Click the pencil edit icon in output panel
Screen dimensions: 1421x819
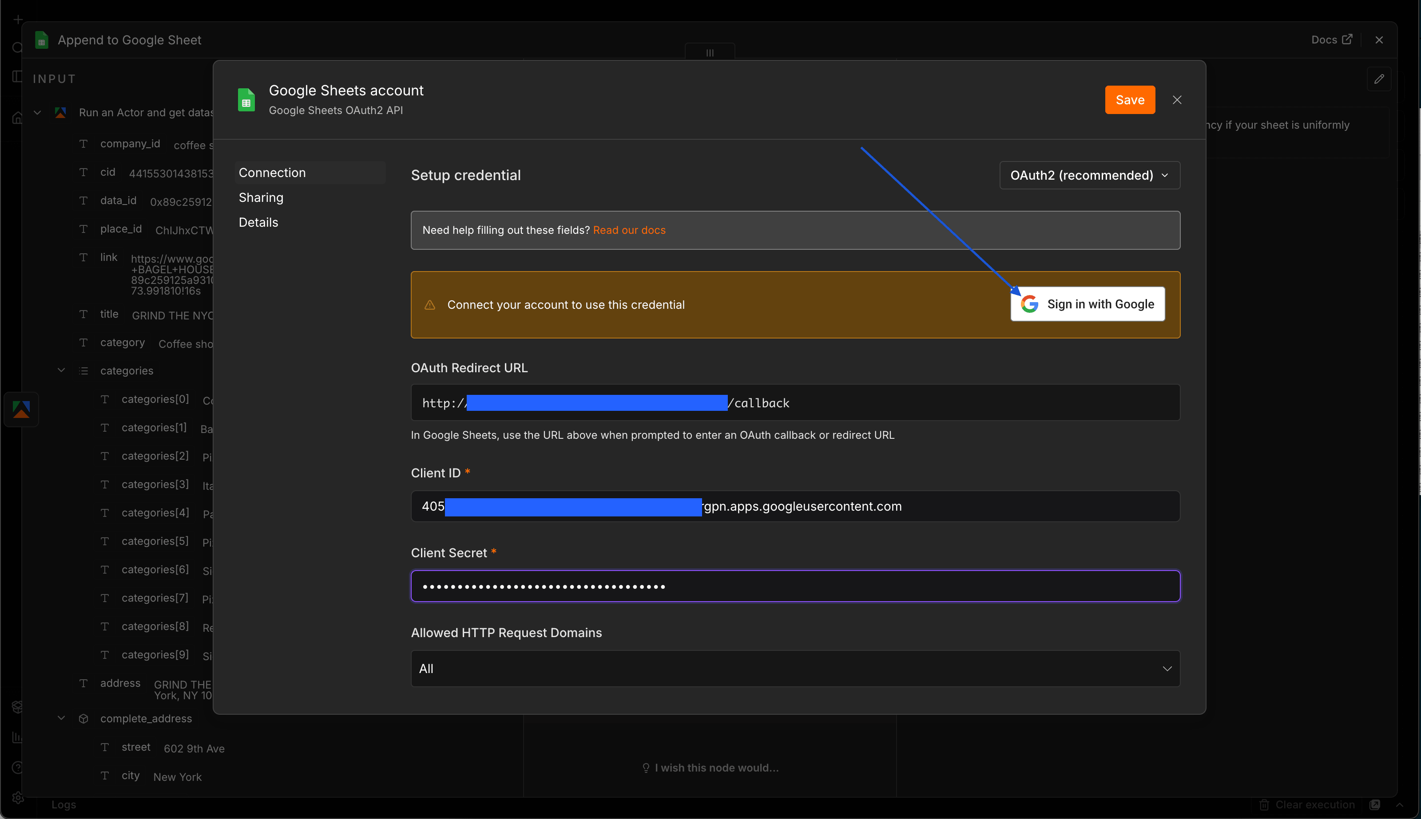click(1379, 79)
